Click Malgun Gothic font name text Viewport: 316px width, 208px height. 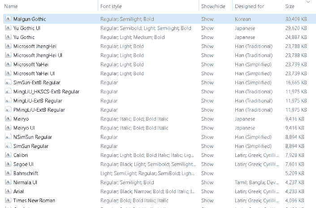coord(30,19)
